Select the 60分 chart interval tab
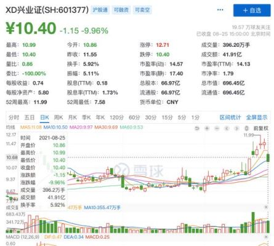274x246 pixels. click(x=134, y=117)
